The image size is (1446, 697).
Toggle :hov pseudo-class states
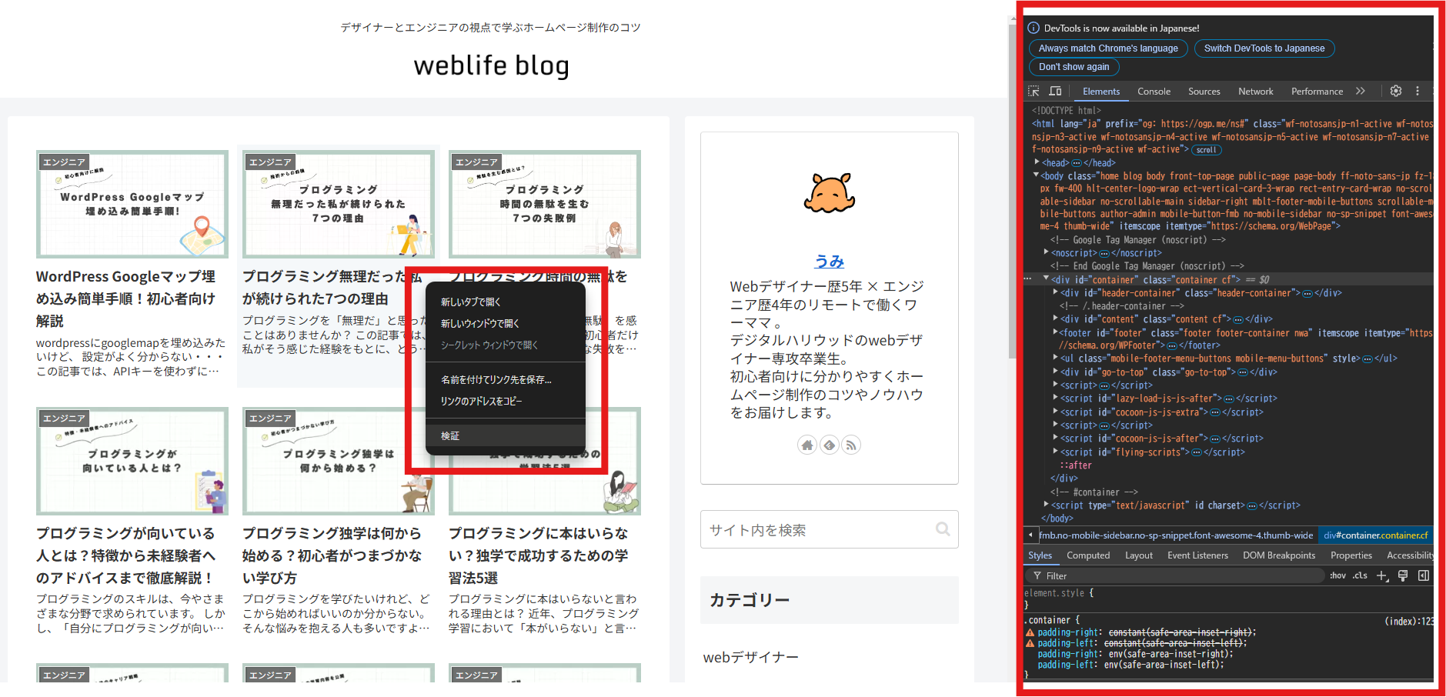[x=1337, y=575]
